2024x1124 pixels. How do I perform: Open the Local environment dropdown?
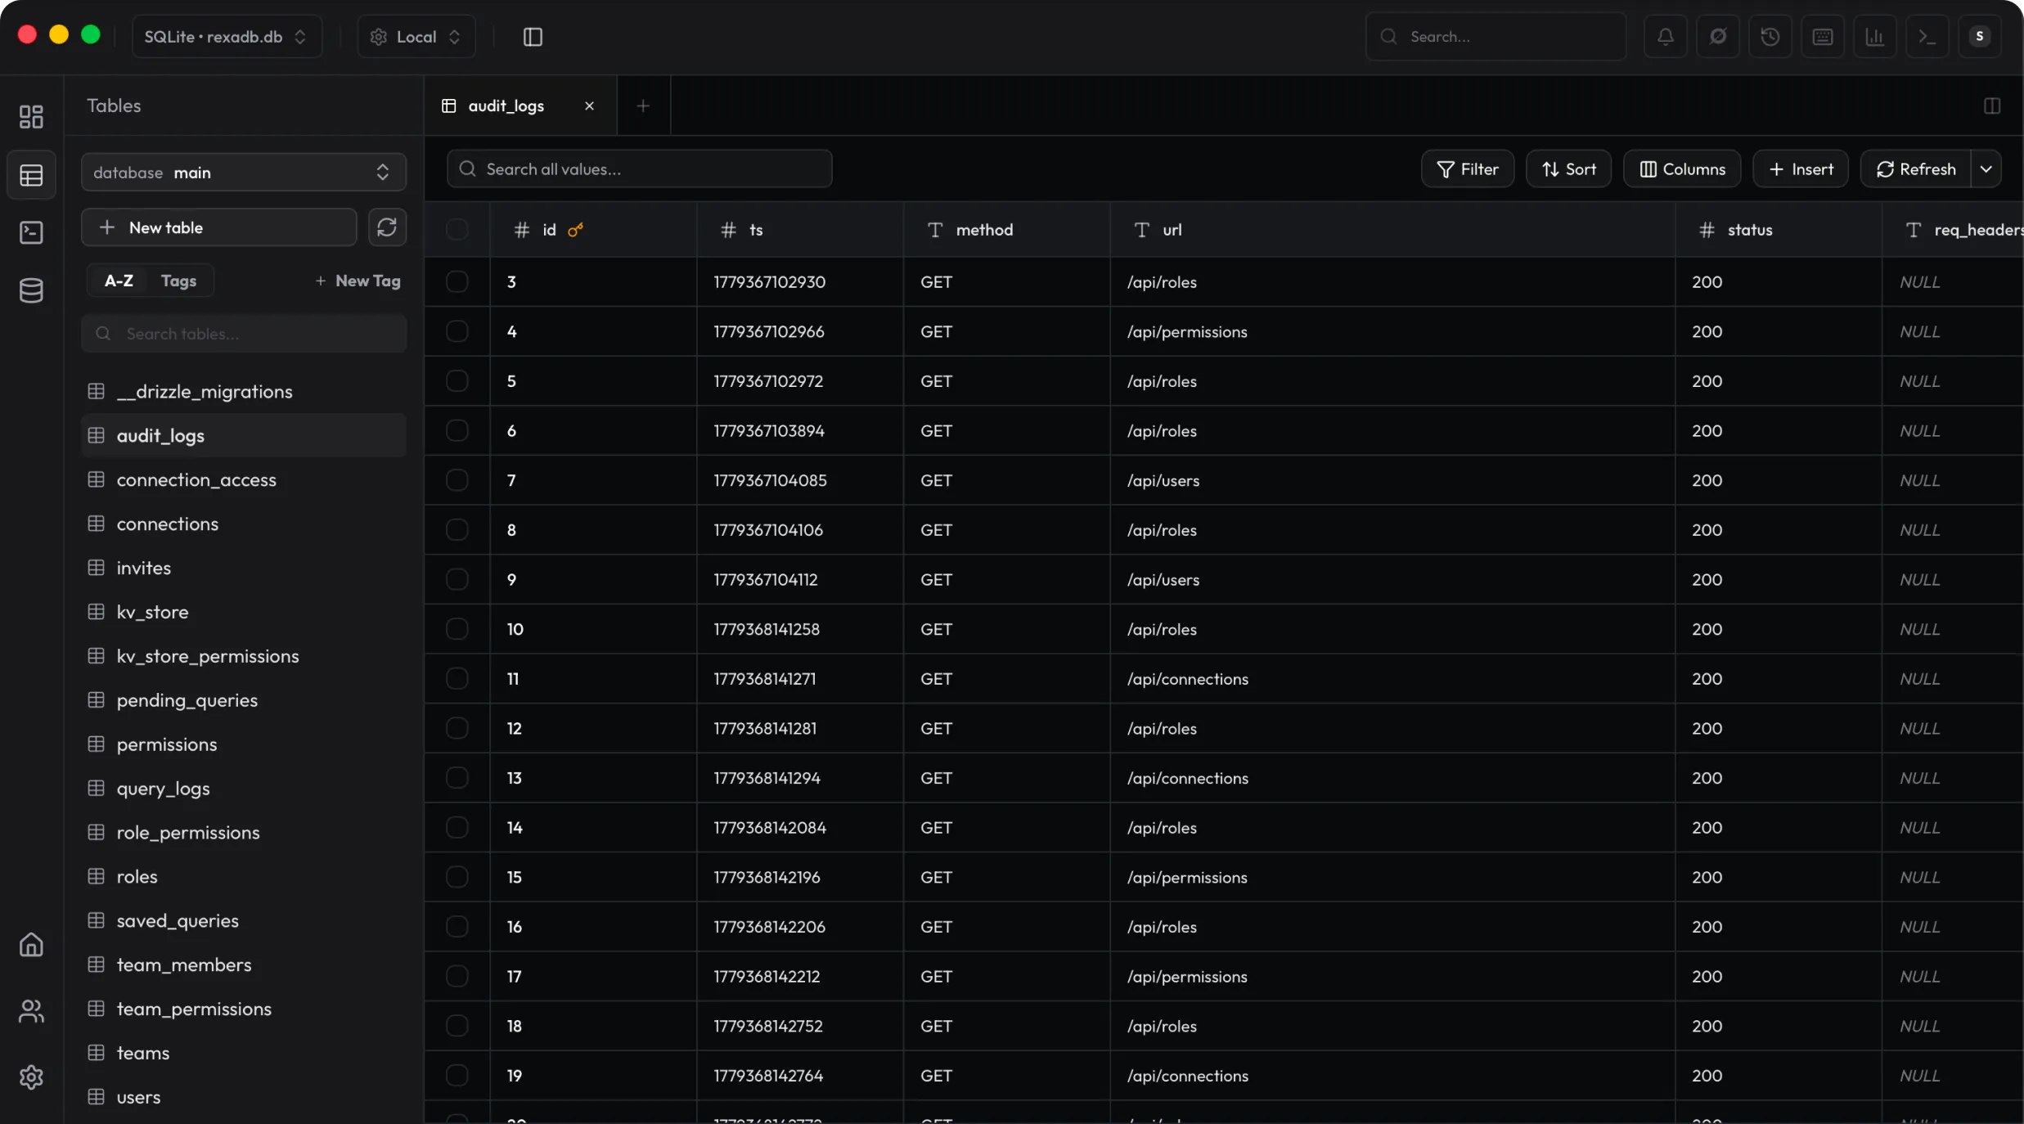(416, 37)
